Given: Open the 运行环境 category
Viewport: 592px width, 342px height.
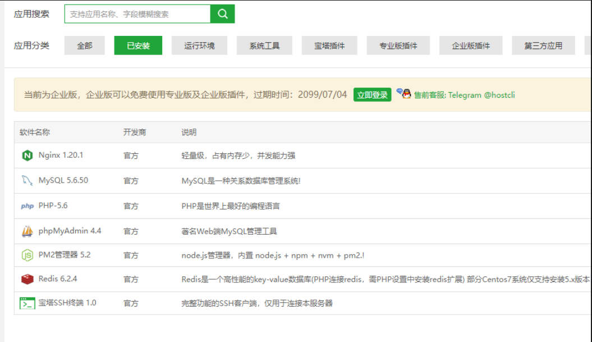Looking at the screenshot, I should tap(199, 45).
